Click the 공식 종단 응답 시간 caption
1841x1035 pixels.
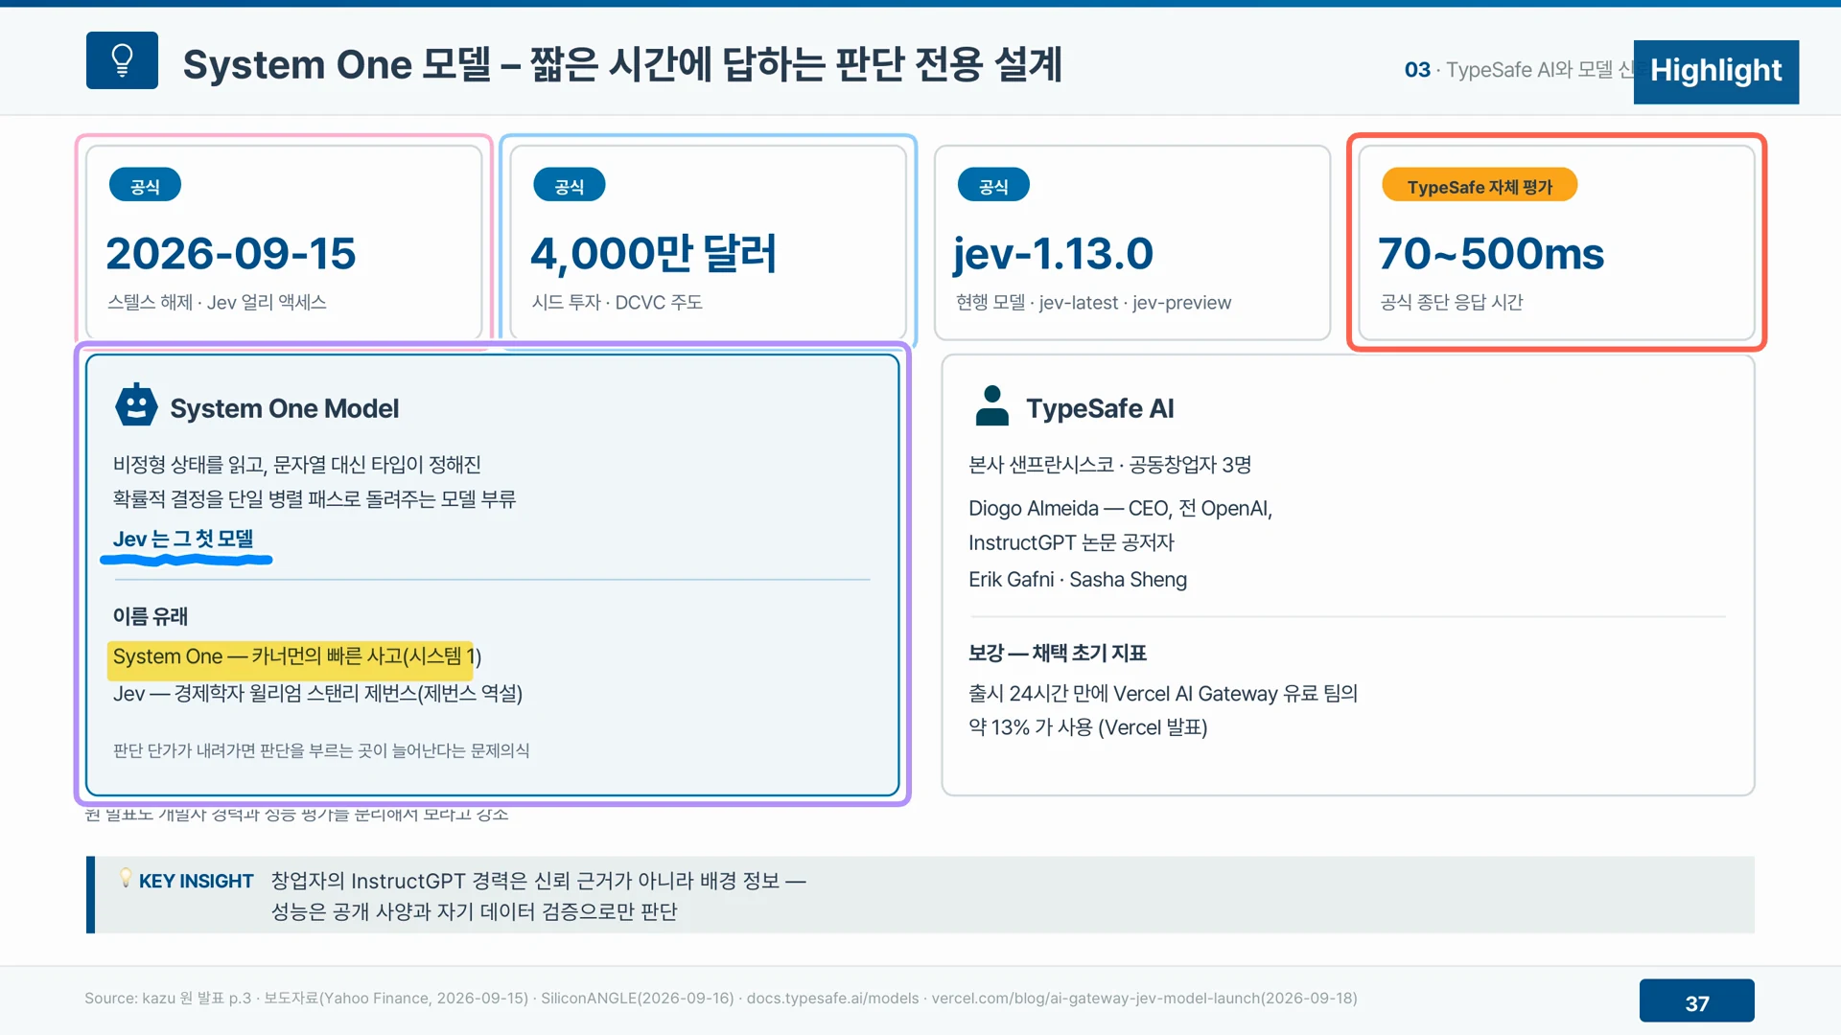coord(1451,303)
